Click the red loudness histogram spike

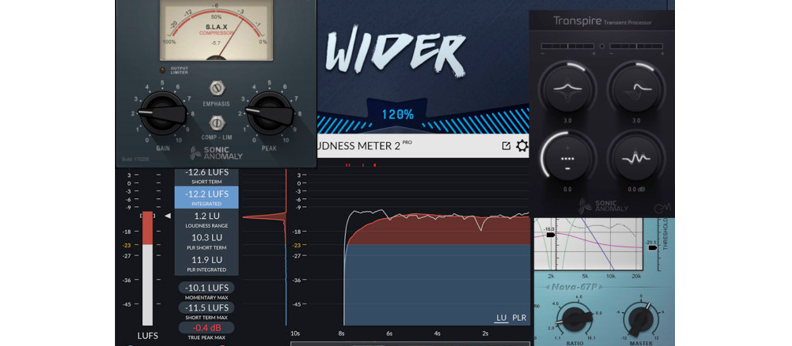click(265, 217)
